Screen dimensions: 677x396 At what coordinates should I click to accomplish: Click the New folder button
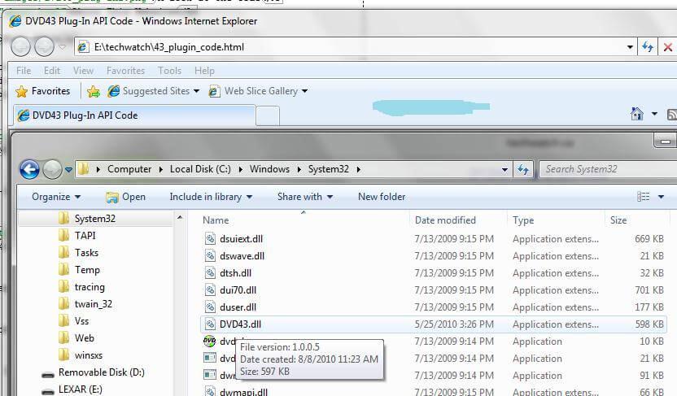click(x=382, y=197)
